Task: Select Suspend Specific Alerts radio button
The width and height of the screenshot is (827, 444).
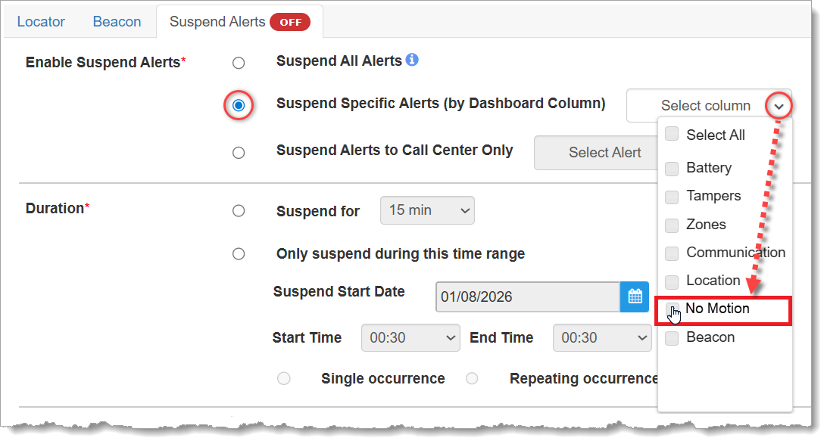Action: (239, 106)
